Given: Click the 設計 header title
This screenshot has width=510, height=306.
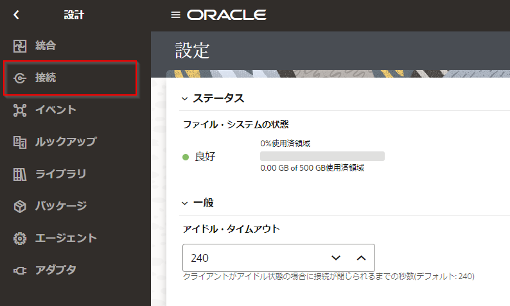Looking at the screenshot, I should pyautogui.click(x=74, y=15).
